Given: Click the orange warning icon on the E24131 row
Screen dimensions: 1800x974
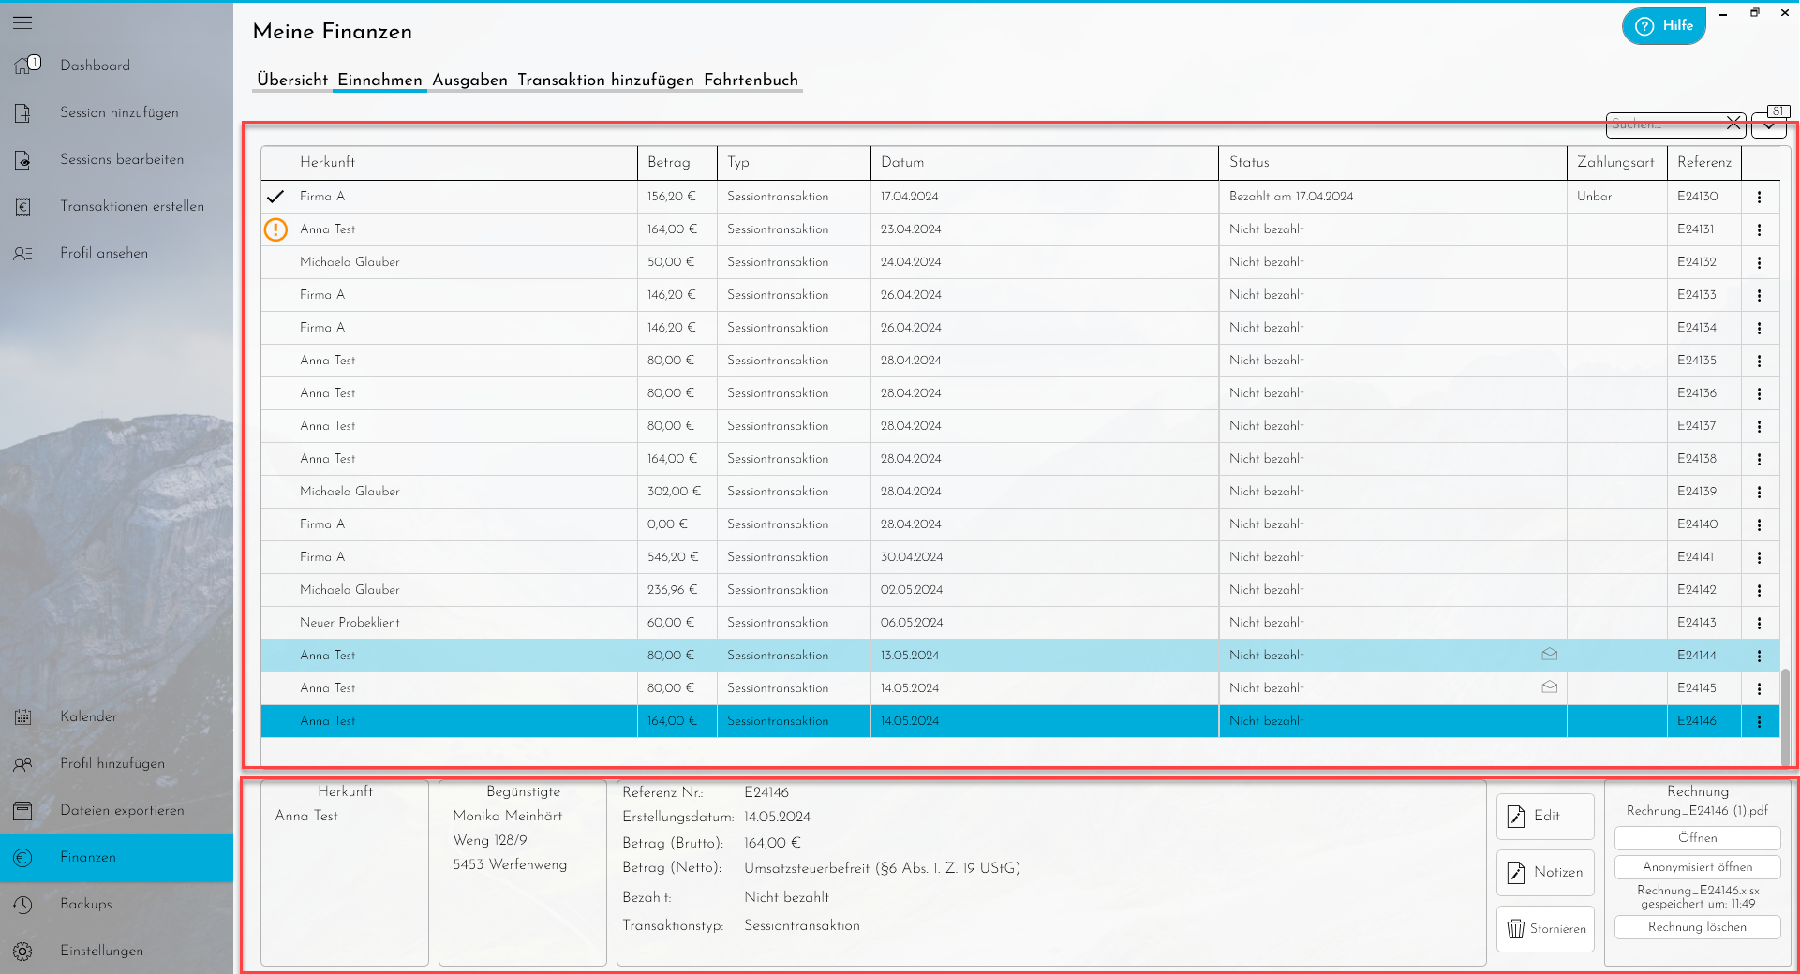Looking at the screenshot, I should click(x=275, y=229).
